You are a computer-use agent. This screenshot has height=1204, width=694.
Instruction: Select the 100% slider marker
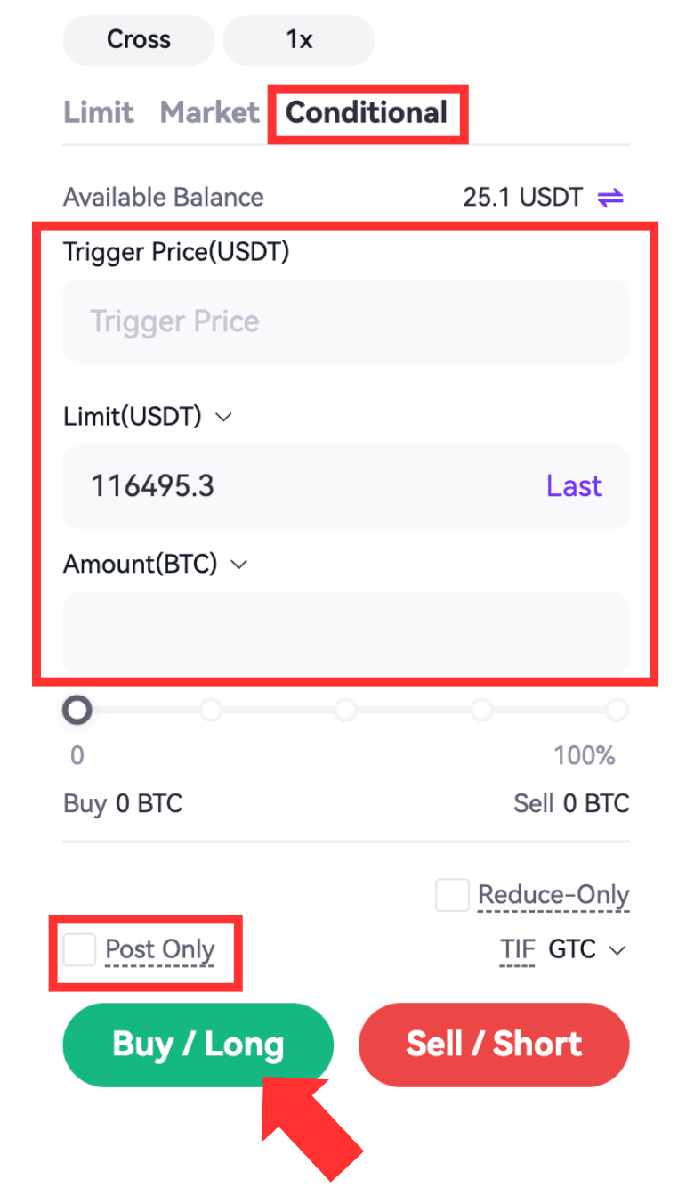point(617,710)
